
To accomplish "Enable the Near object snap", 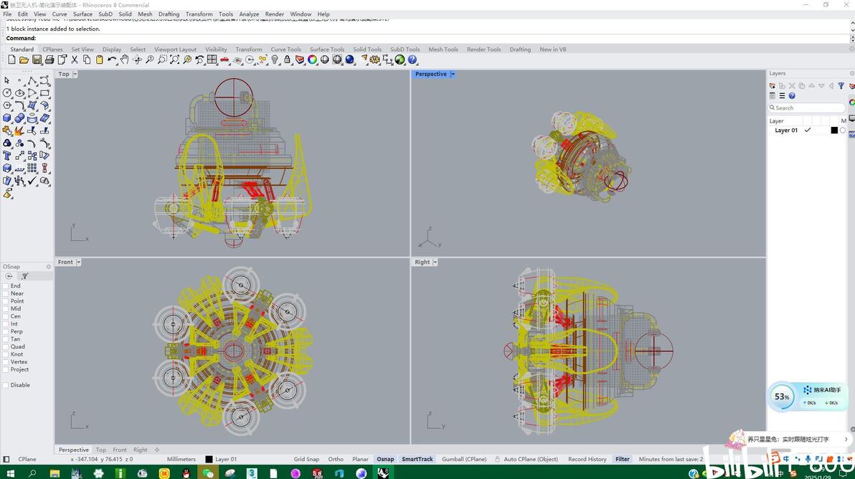I will pyautogui.click(x=6, y=293).
